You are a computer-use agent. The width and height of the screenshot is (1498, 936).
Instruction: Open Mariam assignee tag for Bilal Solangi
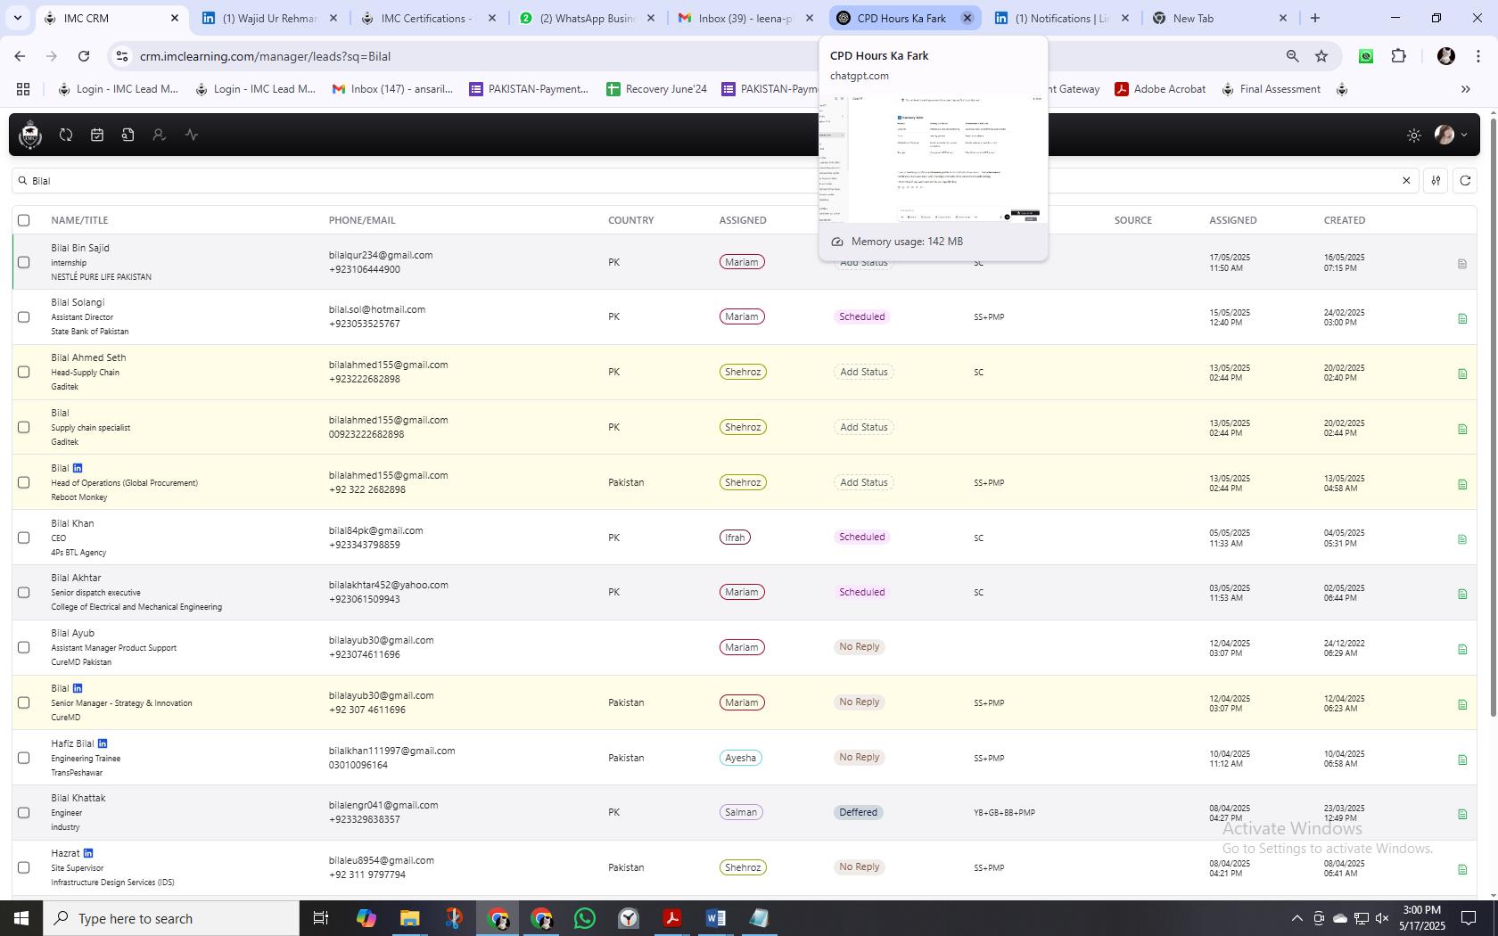[x=742, y=316]
